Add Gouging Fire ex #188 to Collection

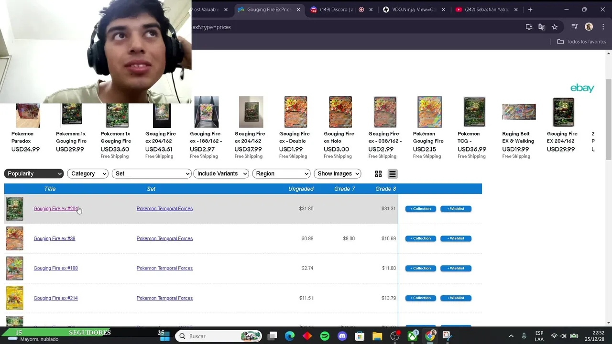421,268
